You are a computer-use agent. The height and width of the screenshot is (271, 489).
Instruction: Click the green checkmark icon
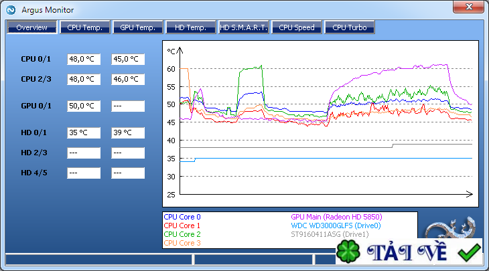(x=470, y=252)
